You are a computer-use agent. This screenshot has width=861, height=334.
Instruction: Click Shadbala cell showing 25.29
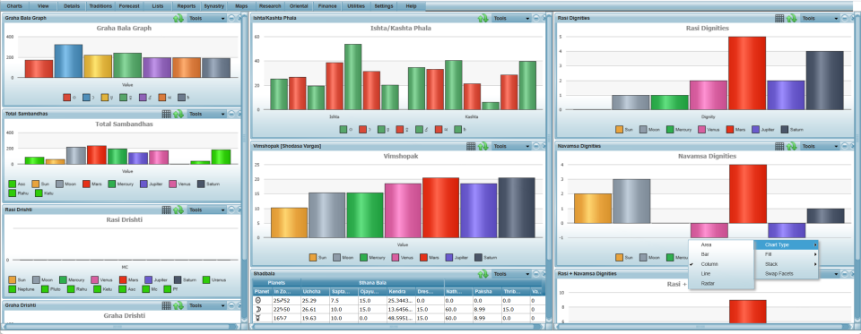315,301
